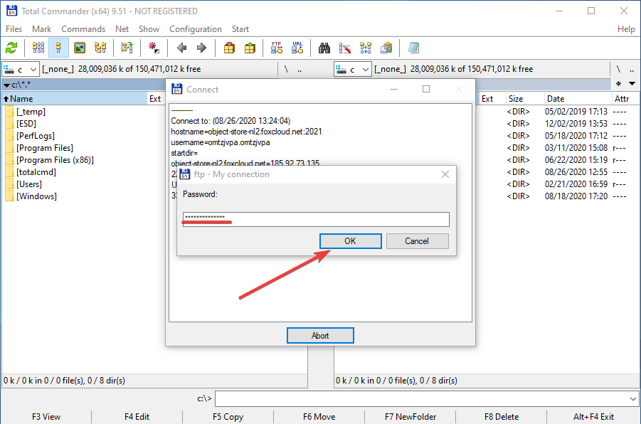Open the Search files binoculars icon
Screen dimensions: 641x424
pyautogui.click(x=324, y=48)
